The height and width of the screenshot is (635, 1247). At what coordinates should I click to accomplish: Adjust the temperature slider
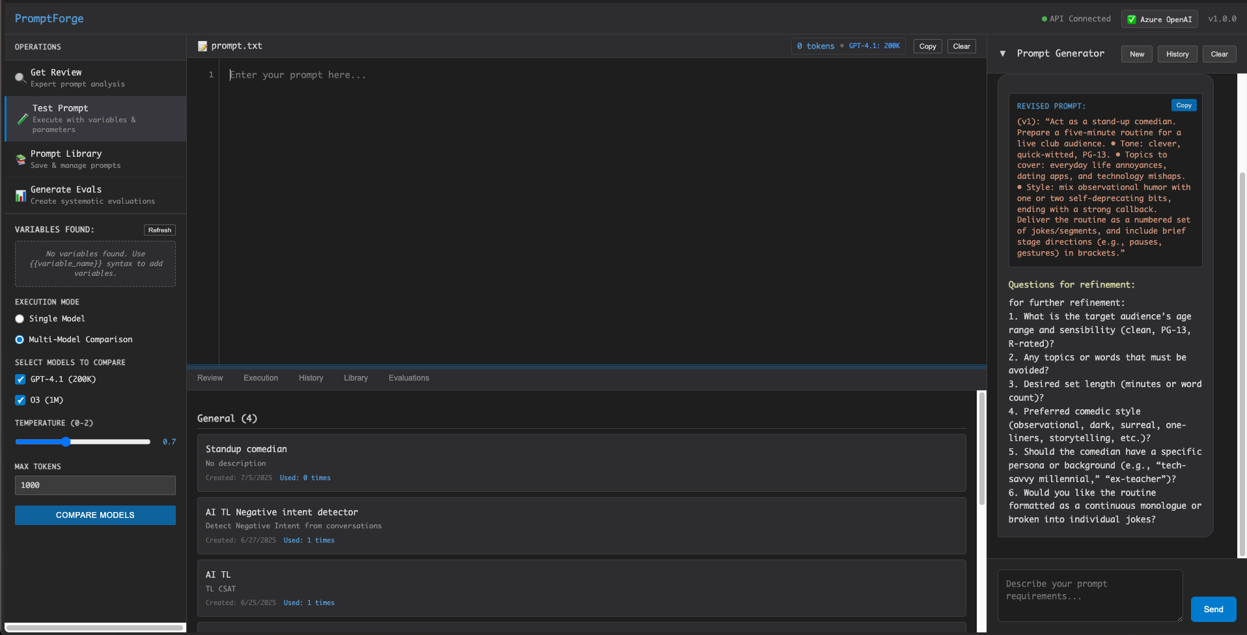tap(67, 442)
